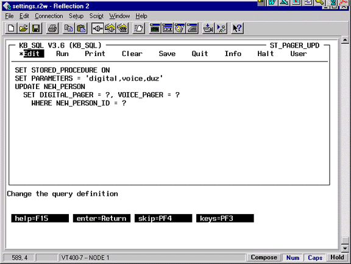Screen dimensions: 351x264
Task: Open the Setup menu
Action: [76, 16]
